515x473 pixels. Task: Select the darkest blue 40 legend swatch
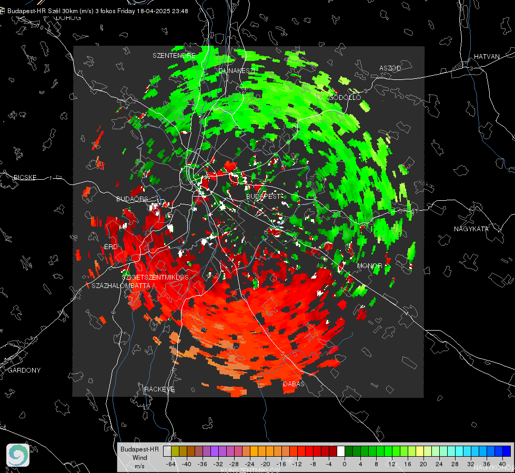click(x=507, y=451)
